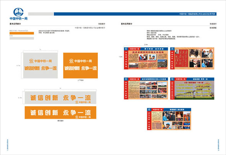Viewport: 226px width, 155px height.
Task: Click the logo in the first display board's blue corner
Action: 126,49
